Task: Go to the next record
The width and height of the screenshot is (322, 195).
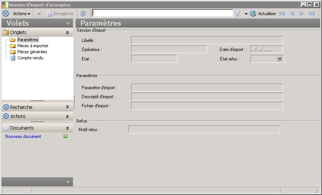Action: [302, 14]
